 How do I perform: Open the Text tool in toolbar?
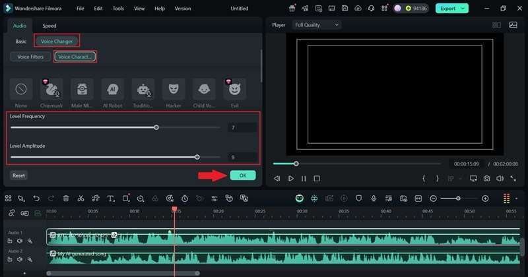pos(111,199)
